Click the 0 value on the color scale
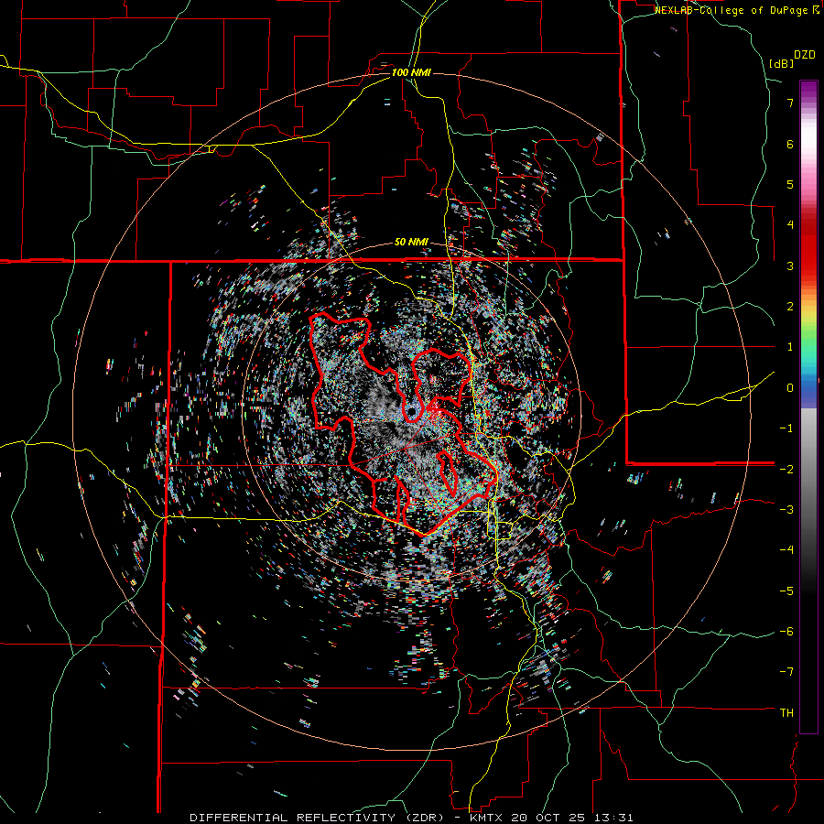Viewport: 824px width, 824px height. [790, 388]
